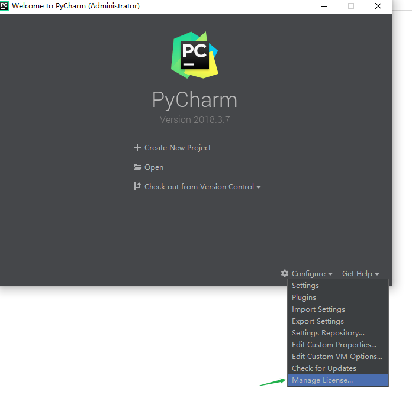The width and height of the screenshot is (412, 401).
Task: Choose Edit Custom Properties... entry
Action: (337, 345)
